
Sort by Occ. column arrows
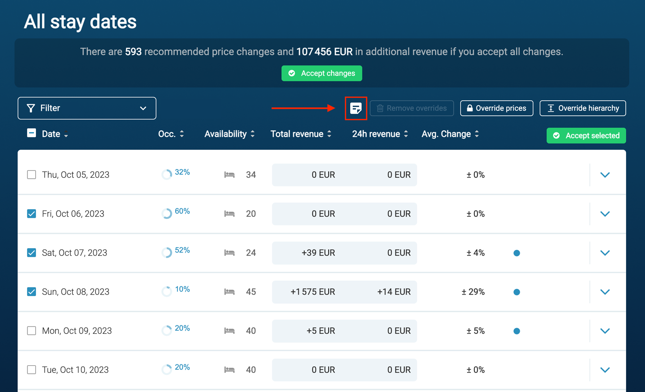pos(182,134)
